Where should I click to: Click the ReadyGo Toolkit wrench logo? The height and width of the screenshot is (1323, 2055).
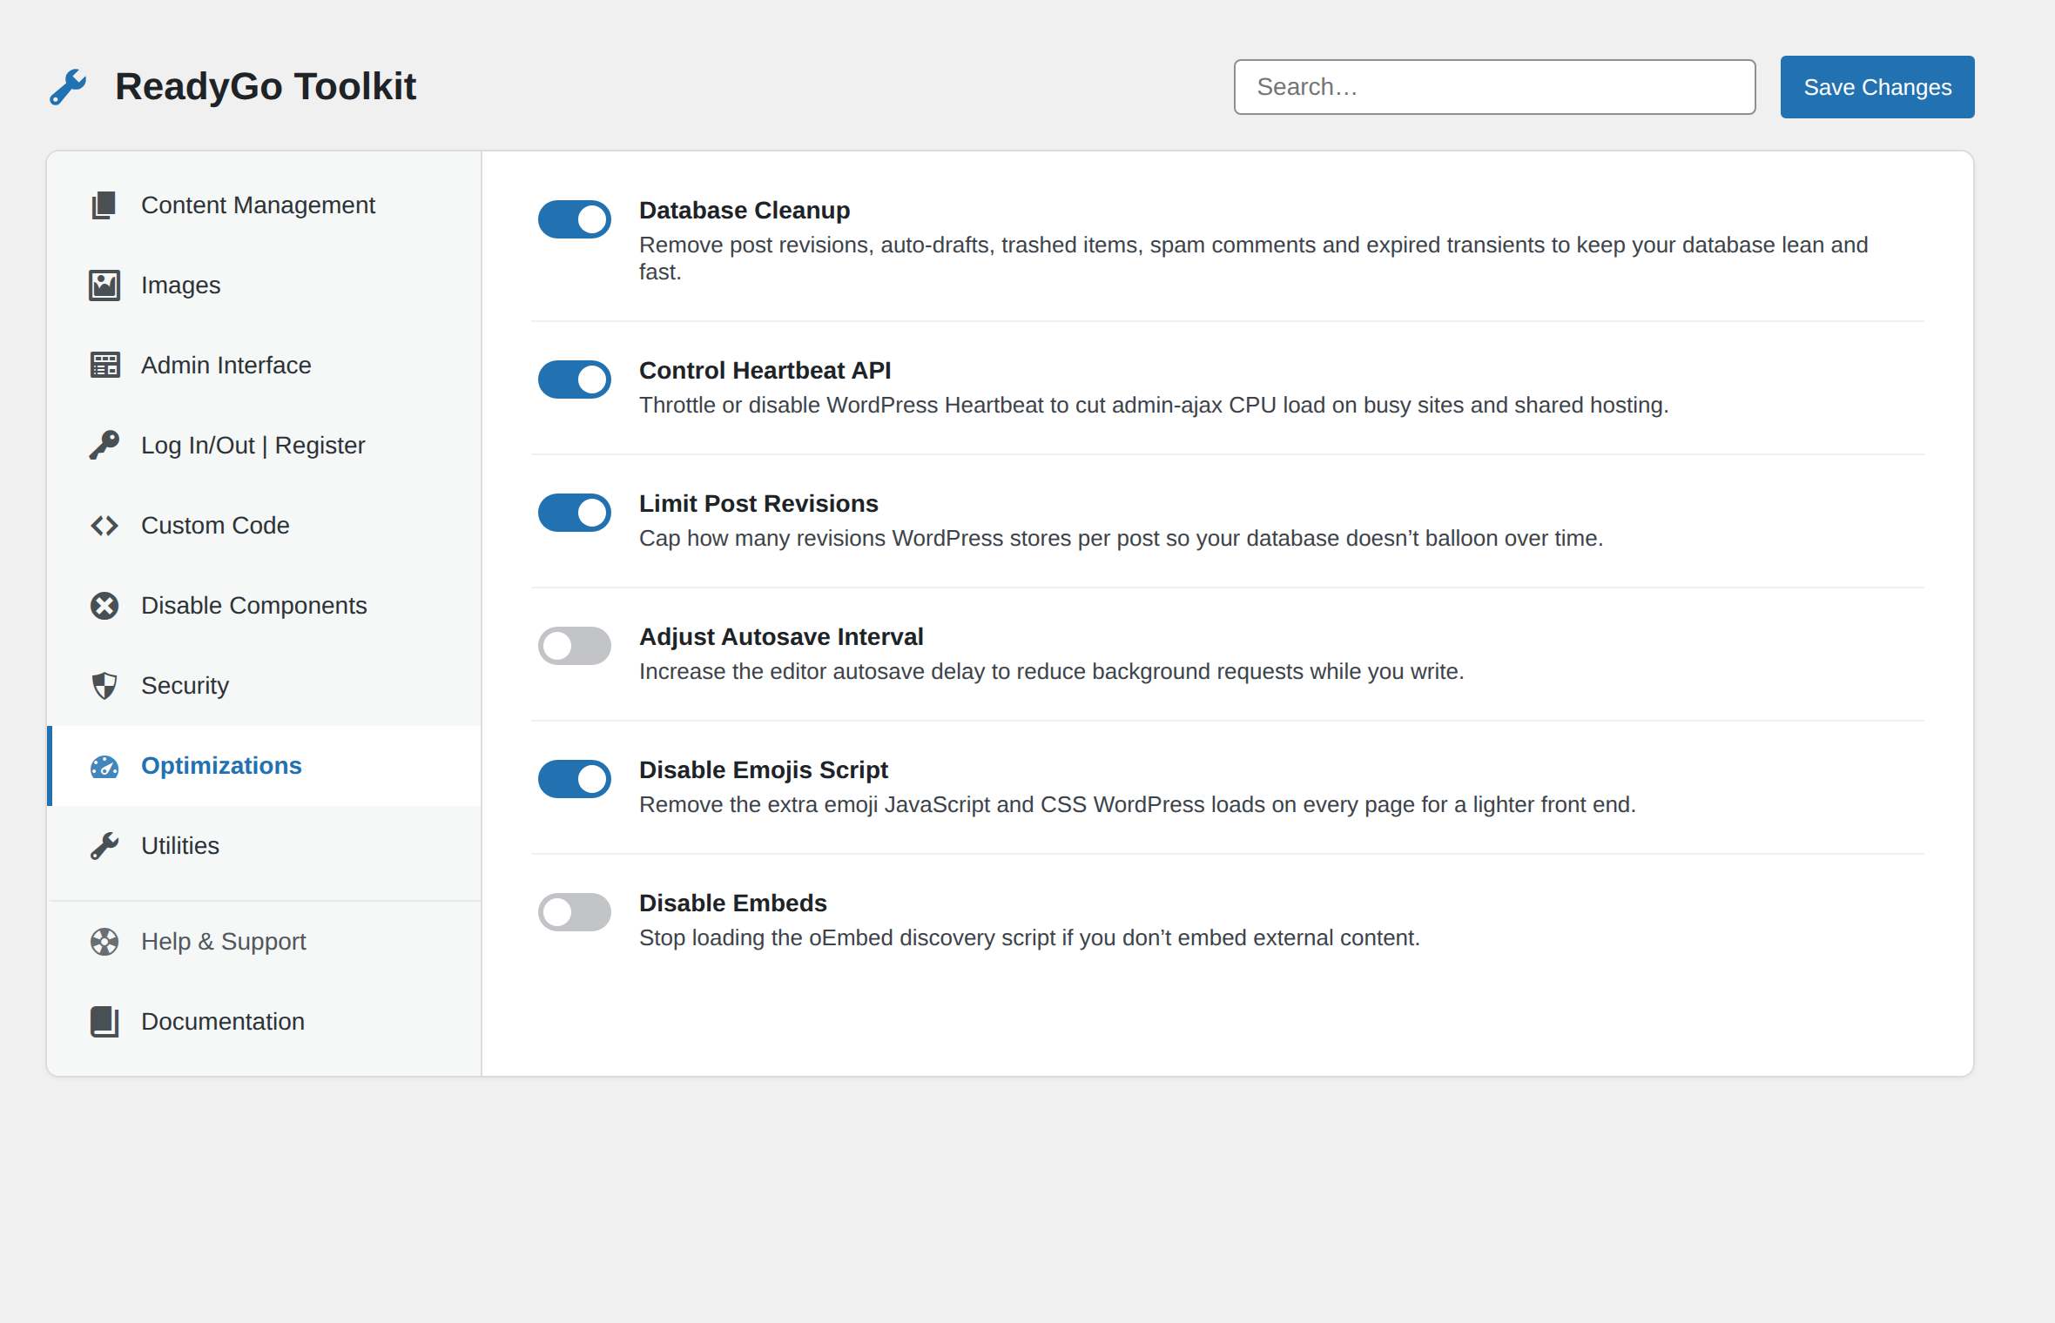68,87
